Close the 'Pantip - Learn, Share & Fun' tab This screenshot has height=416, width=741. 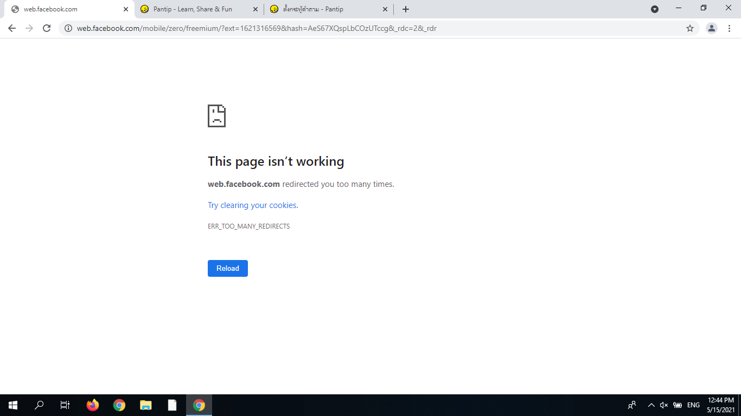coord(255,9)
